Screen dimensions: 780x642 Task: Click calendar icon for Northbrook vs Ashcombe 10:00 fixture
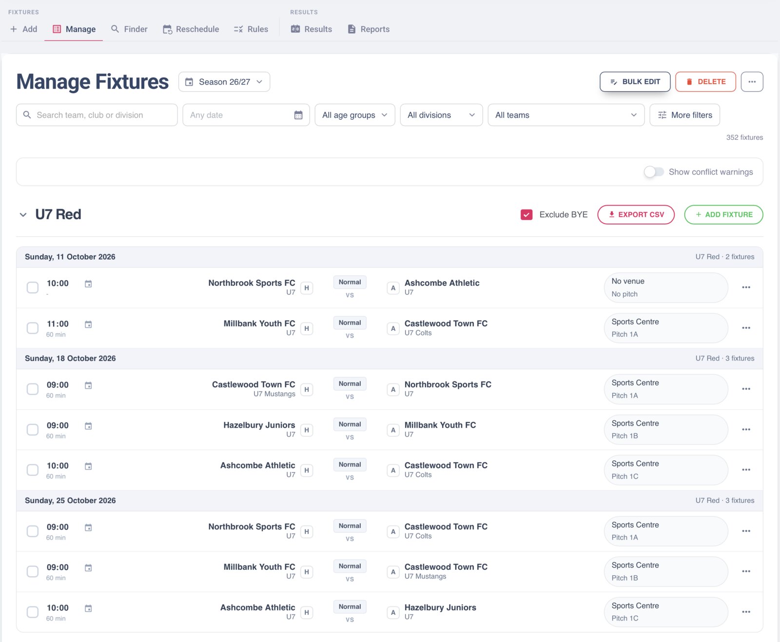[x=88, y=283]
